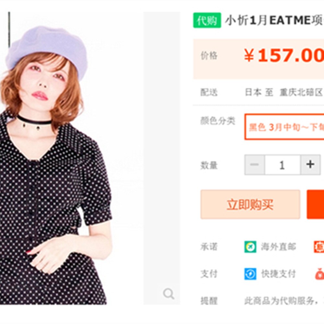The height and width of the screenshot is (324, 324).
Task: Click the 海外直邮 text label
Action: (x=279, y=247)
